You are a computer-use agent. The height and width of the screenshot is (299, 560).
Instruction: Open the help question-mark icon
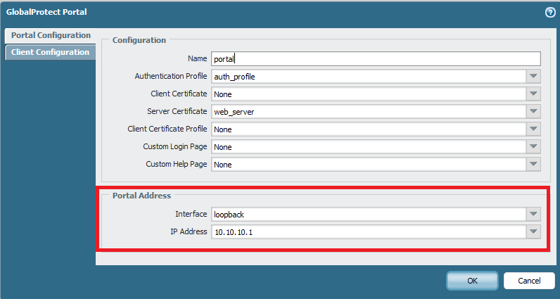550,13
